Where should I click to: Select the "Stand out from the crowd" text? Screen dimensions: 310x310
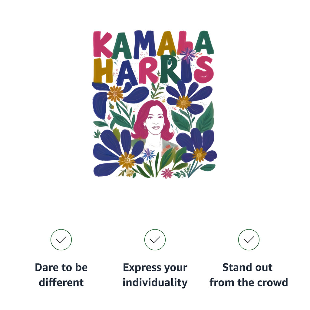tap(249, 275)
